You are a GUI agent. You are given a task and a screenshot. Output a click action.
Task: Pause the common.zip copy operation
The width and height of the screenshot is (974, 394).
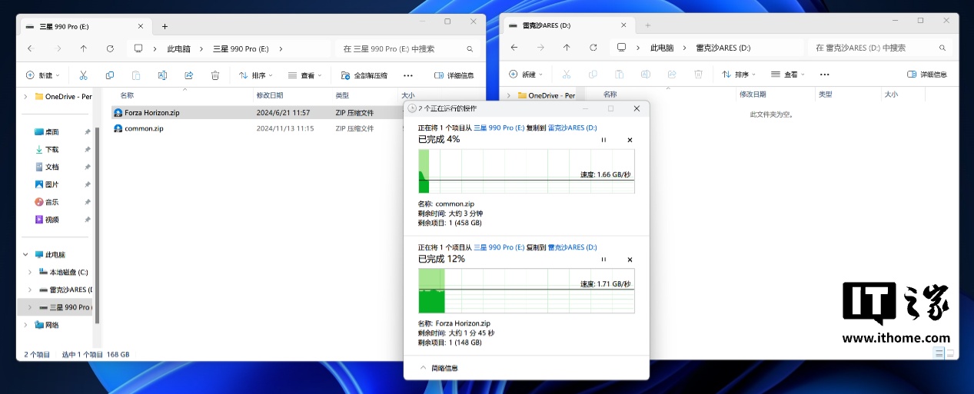coord(603,140)
